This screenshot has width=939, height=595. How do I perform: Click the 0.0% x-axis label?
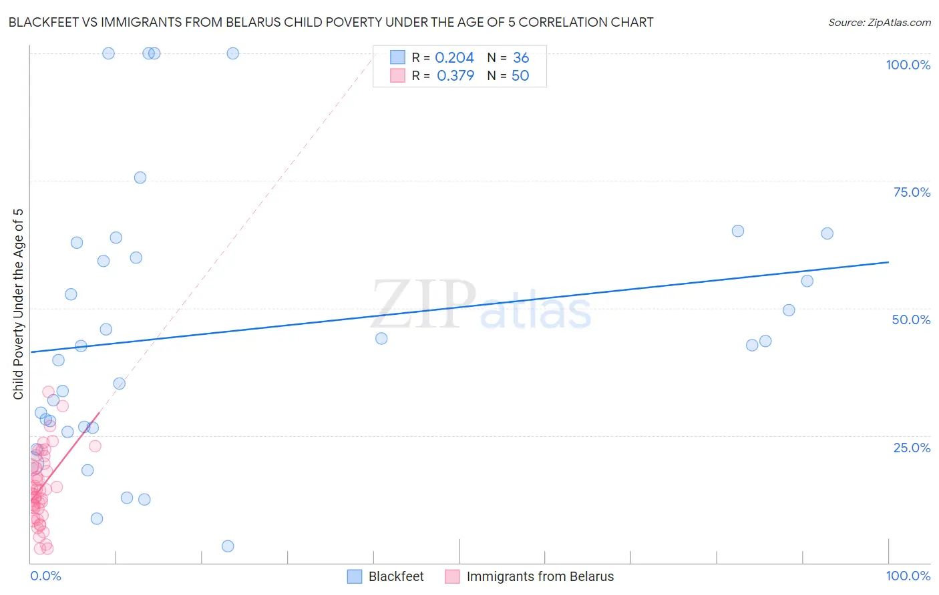click(x=45, y=576)
